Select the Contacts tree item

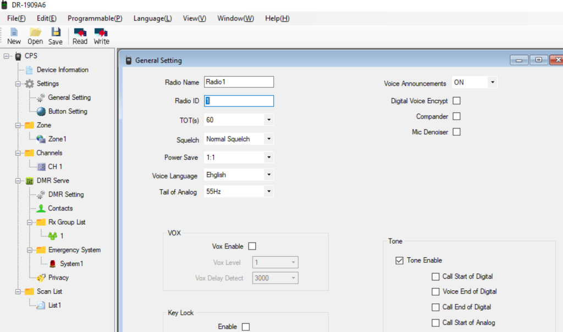60,209
